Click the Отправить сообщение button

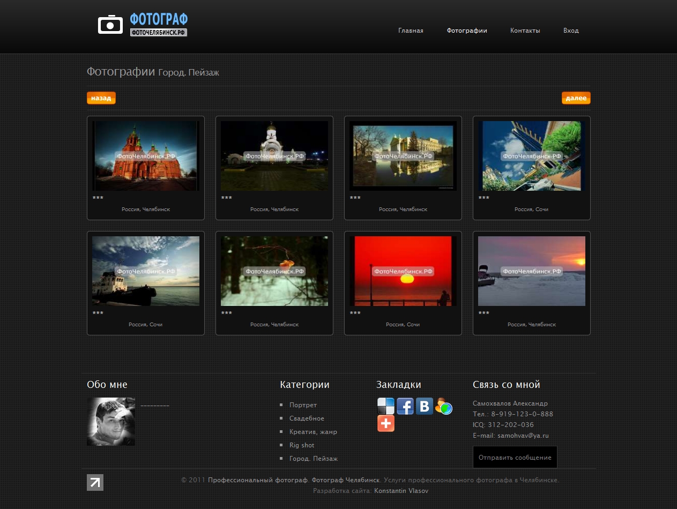click(x=515, y=458)
